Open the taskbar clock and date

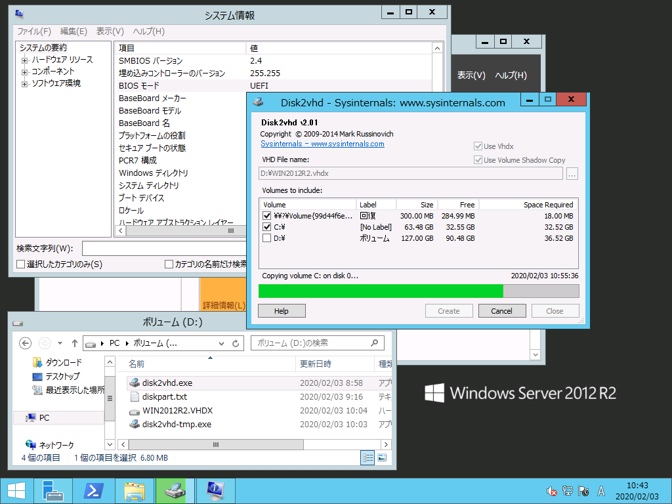pyautogui.click(x=637, y=491)
